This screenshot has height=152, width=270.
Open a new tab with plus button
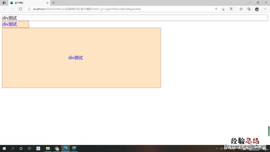tap(53, 3)
